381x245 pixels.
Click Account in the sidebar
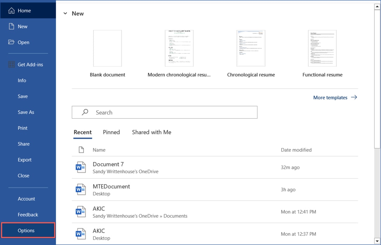click(x=26, y=199)
